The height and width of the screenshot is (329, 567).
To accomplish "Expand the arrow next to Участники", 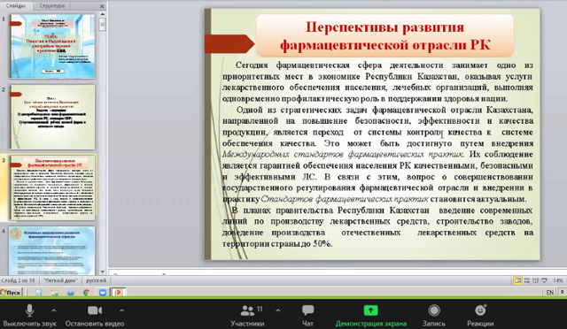I will click(x=277, y=310).
